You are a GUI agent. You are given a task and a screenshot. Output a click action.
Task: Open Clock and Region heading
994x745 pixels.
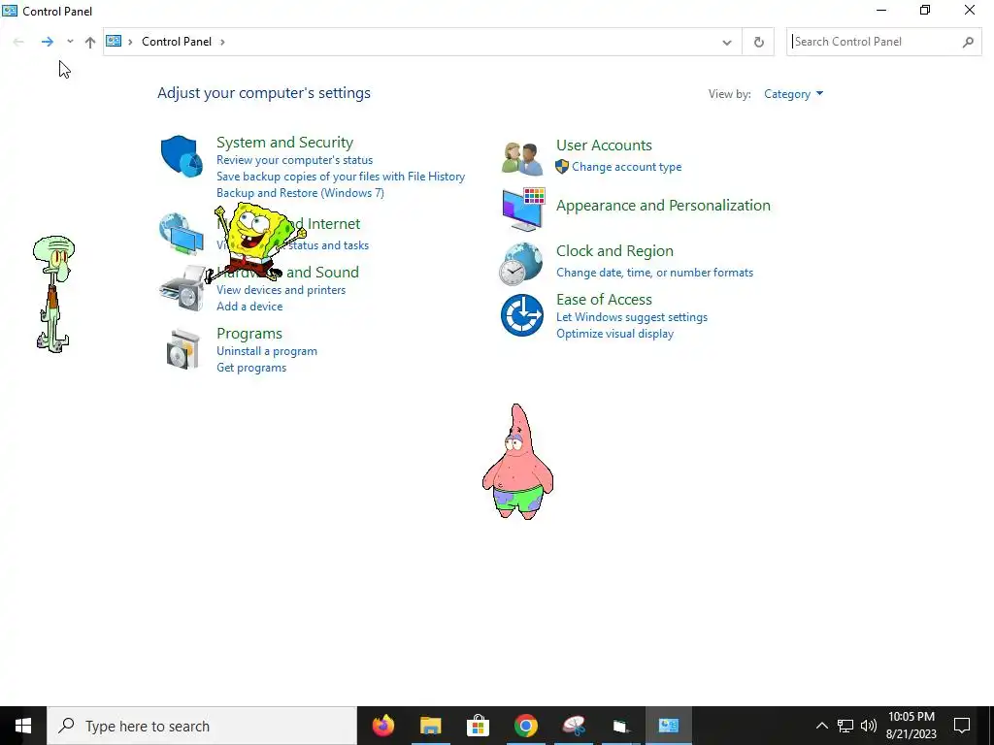coord(614,251)
